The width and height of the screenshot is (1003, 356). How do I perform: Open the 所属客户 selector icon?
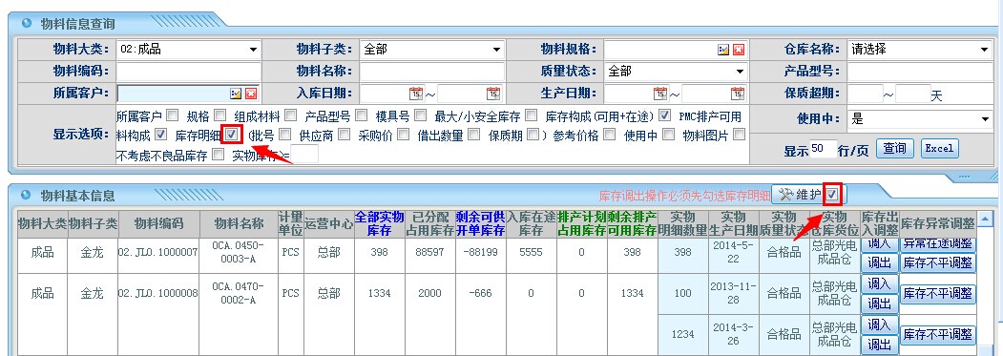[236, 94]
